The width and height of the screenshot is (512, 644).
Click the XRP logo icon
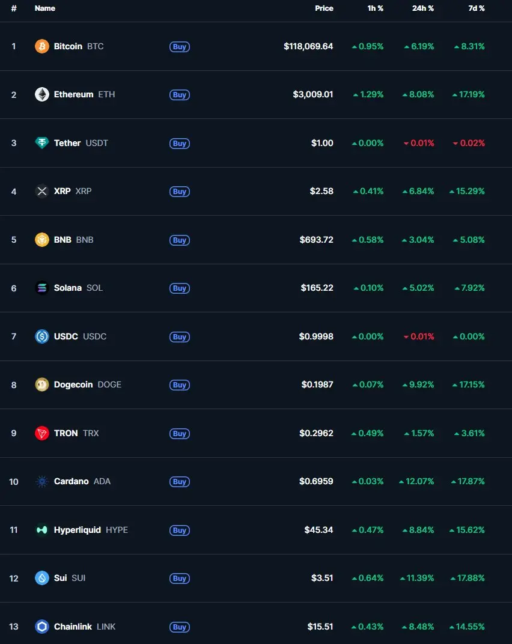tap(42, 192)
